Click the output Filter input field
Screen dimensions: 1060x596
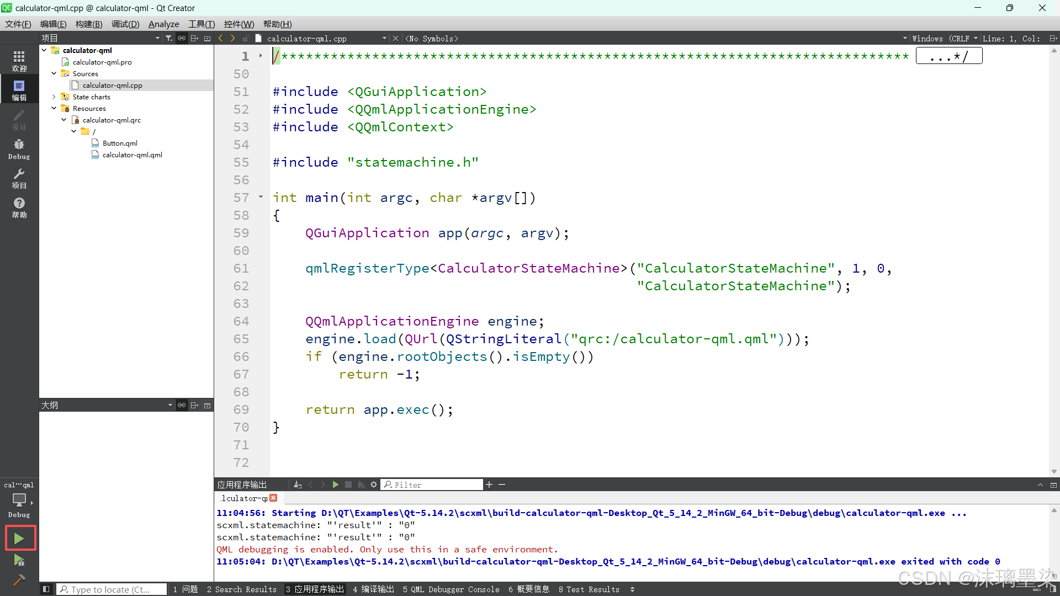coord(432,485)
